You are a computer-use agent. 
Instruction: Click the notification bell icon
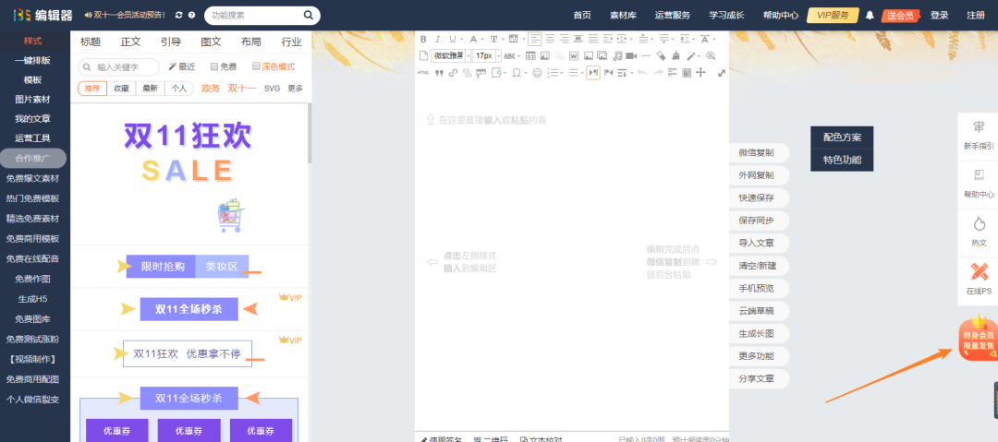870,15
